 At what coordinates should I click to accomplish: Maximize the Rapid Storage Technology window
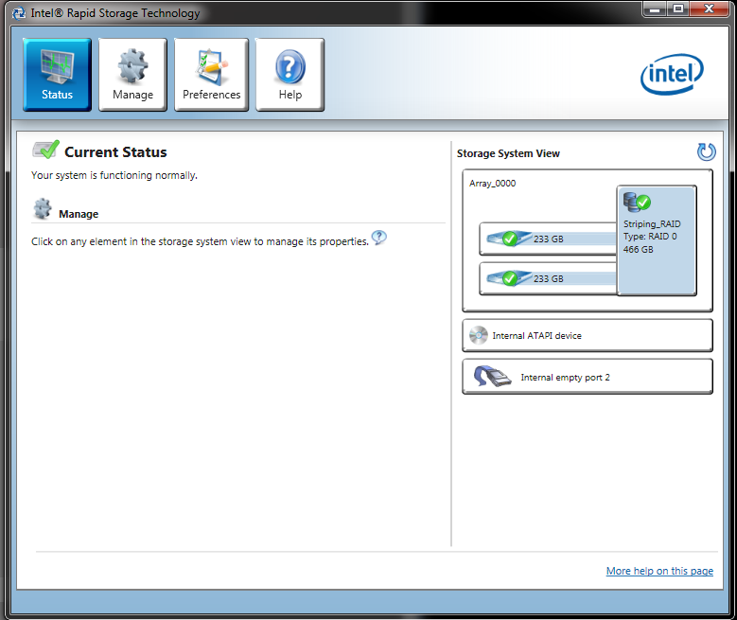click(677, 9)
